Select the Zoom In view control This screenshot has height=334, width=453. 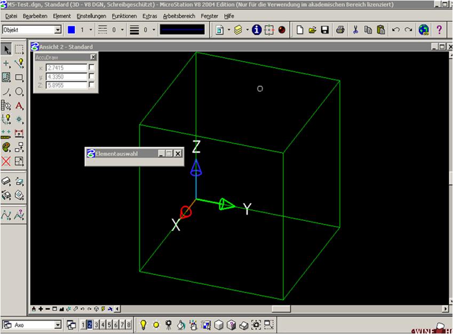point(41,308)
